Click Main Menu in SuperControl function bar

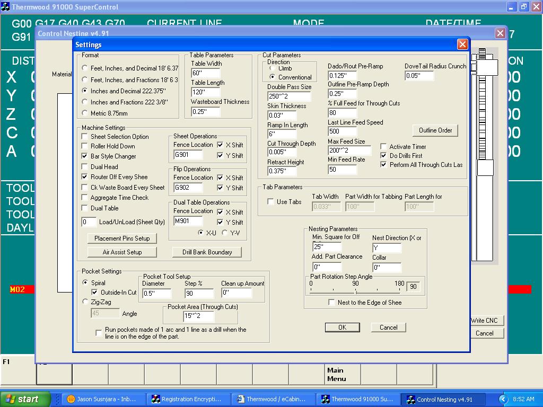pyautogui.click(x=343, y=374)
